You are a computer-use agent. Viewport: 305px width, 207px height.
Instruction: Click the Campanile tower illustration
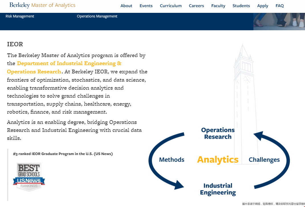click(246, 104)
